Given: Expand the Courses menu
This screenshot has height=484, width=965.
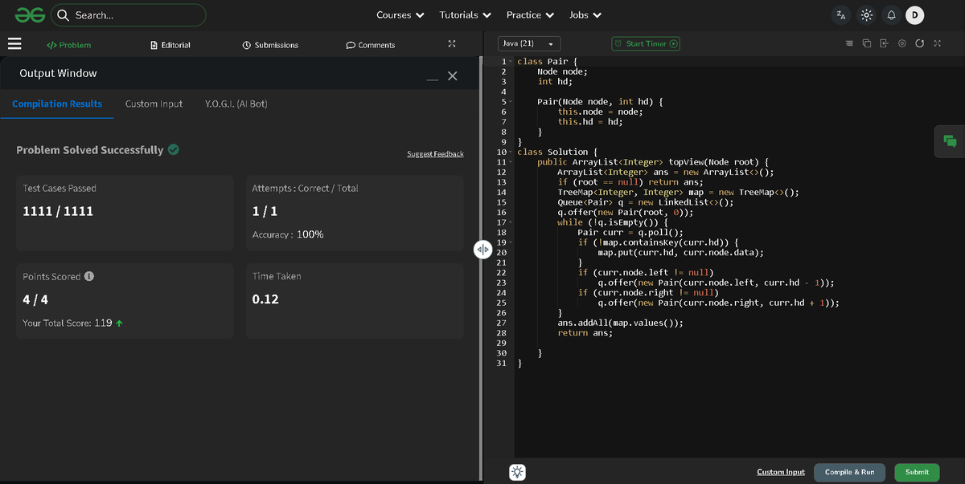Looking at the screenshot, I should (400, 15).
